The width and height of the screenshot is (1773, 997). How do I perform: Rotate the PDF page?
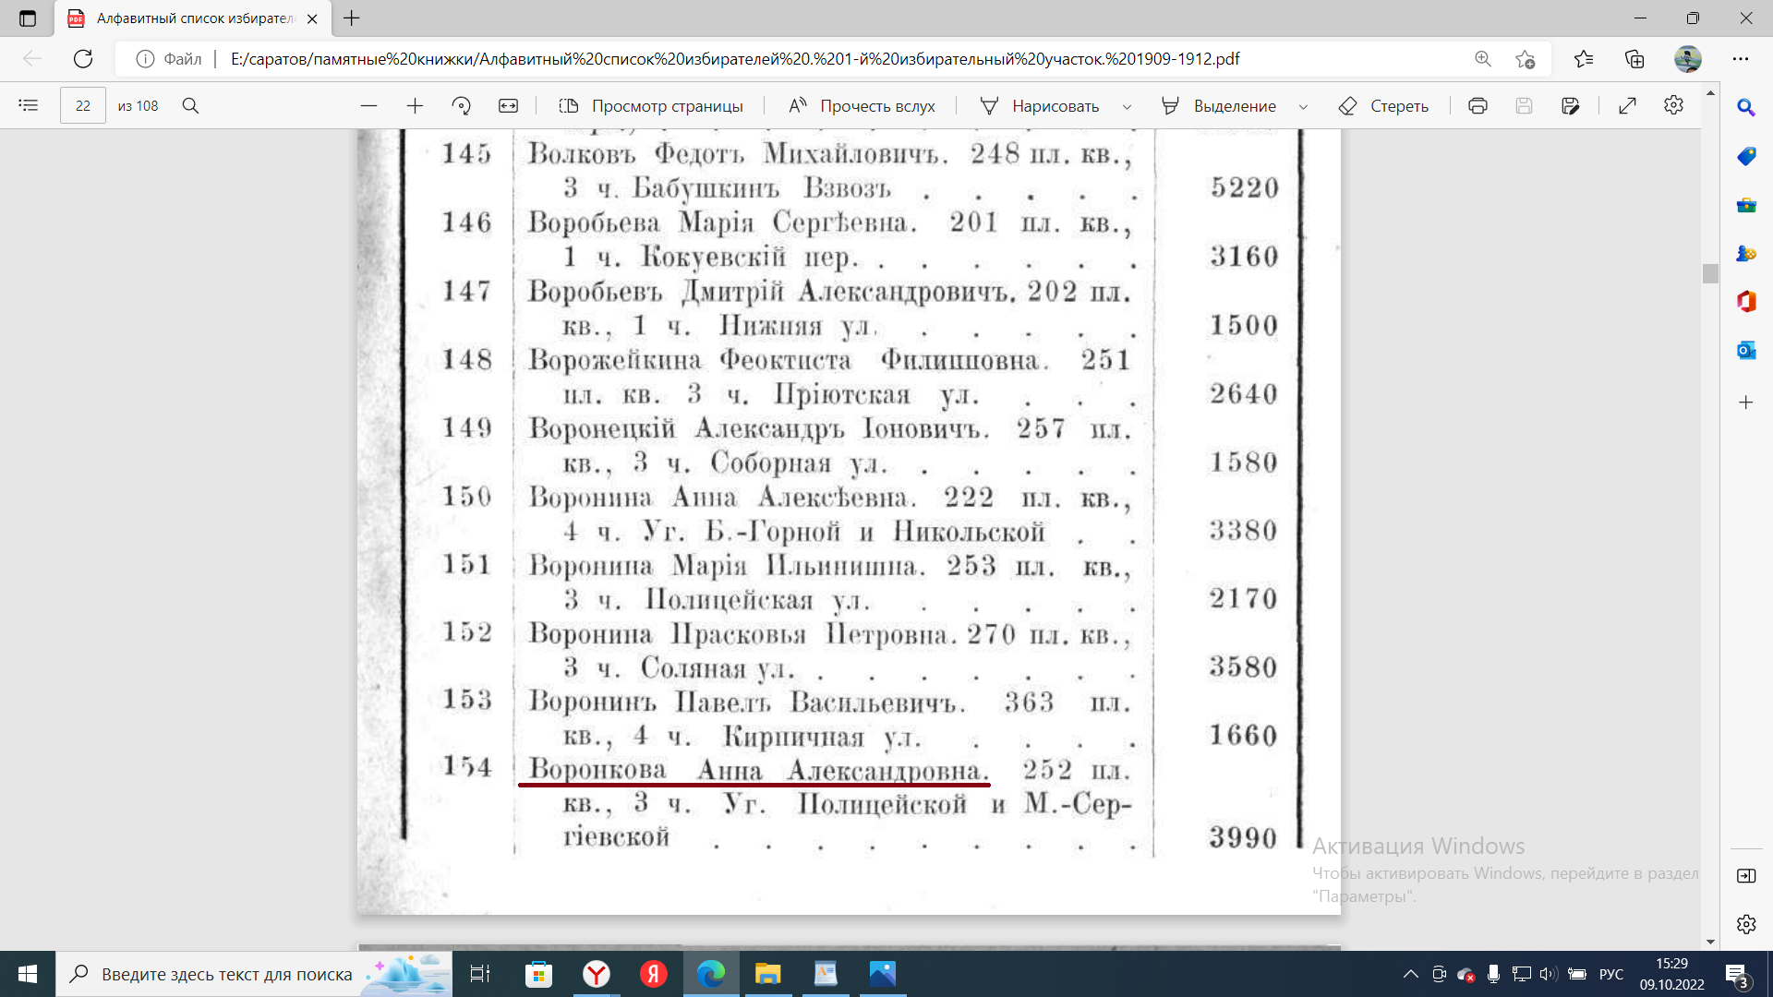coord(461,106)
